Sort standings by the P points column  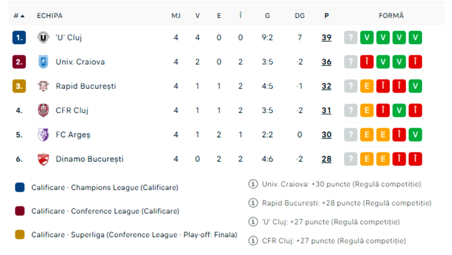pos(327,16)
